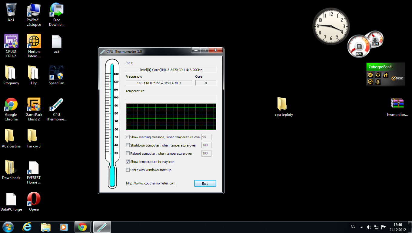Click the empty Temperature bar
The width and height of the screenshot is (412, 233).
171,97
